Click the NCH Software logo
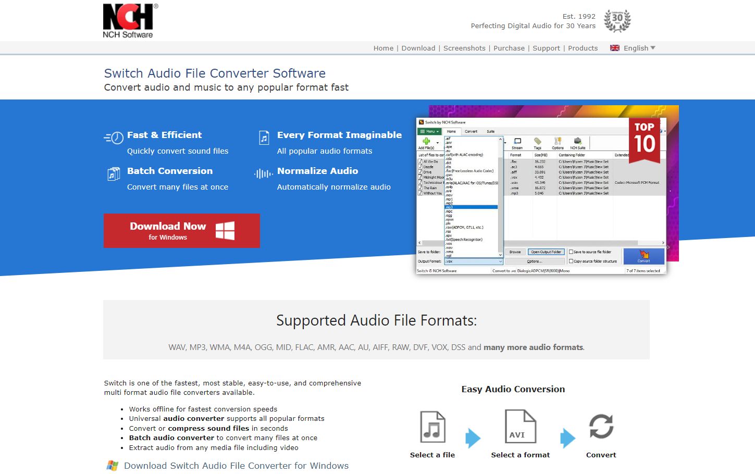 [x=130, y=20]
